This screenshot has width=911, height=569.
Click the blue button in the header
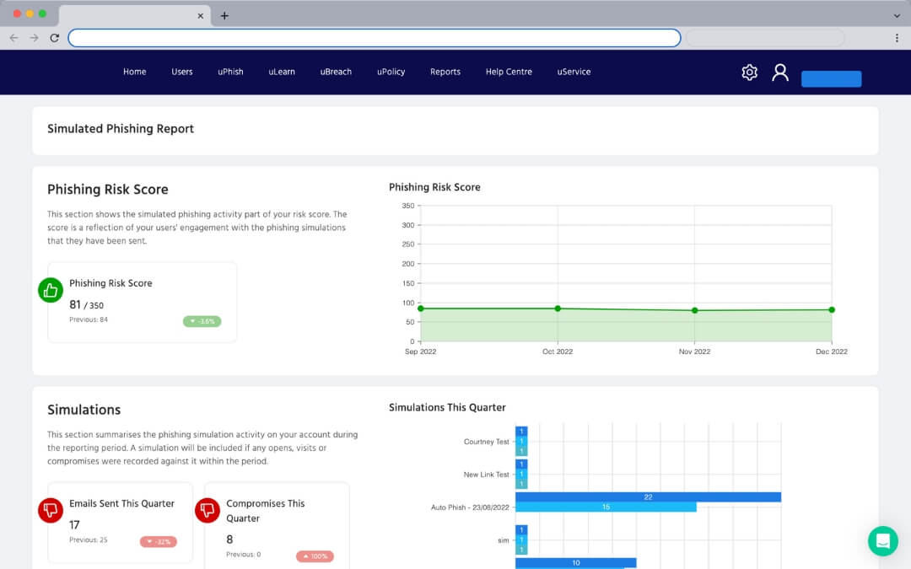pos(831,79)
